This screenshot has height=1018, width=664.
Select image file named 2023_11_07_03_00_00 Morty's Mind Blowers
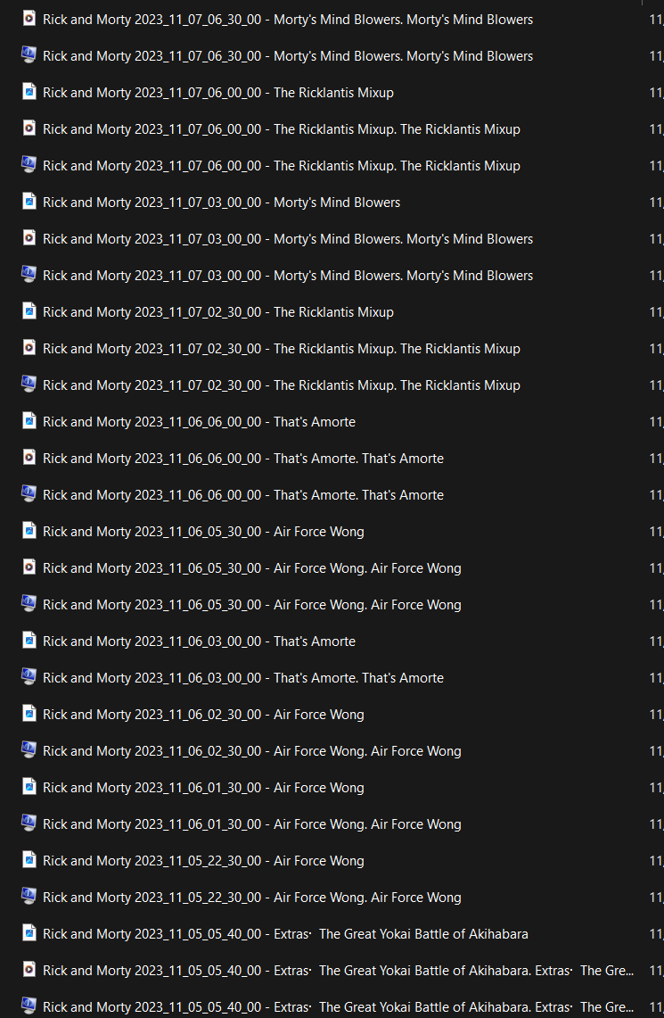(221, 203)
